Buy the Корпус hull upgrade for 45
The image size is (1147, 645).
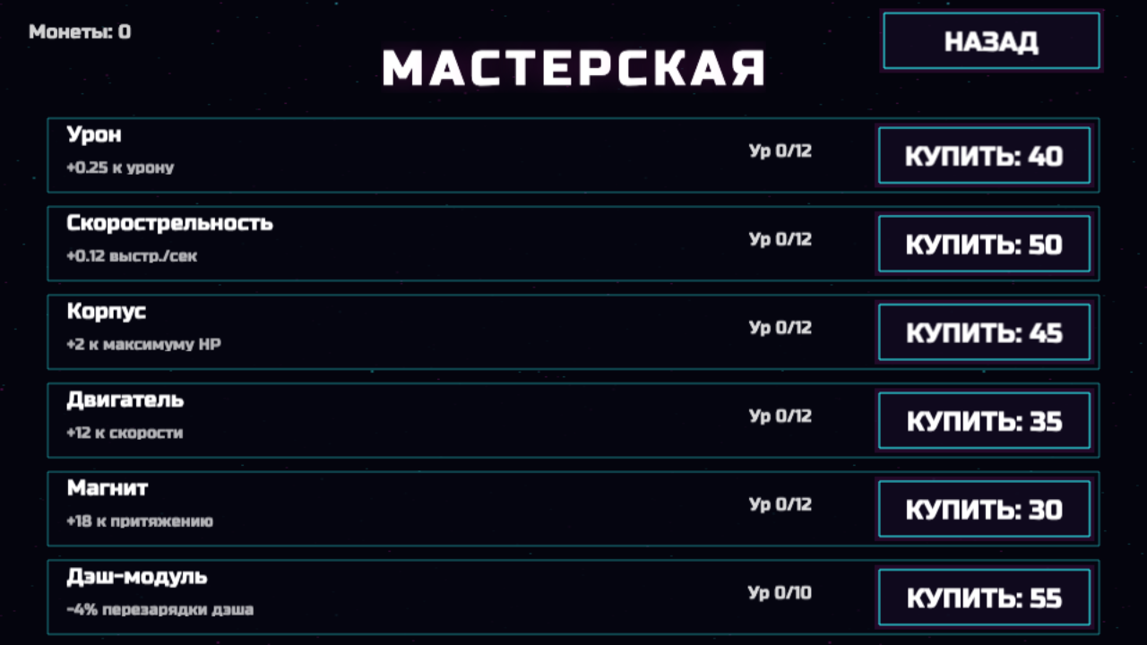tap(984, 331)
